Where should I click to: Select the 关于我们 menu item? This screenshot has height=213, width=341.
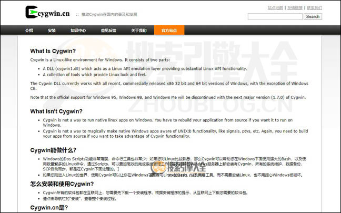(x=139, y=31)
